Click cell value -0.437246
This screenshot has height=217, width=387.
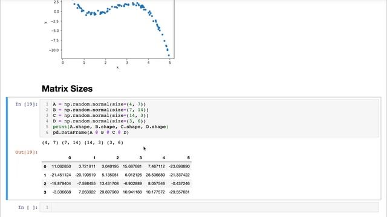click(x=180, y=184)
